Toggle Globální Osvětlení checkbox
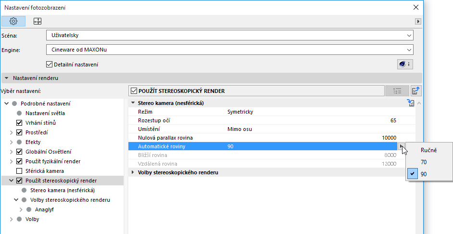Screen dimensions: 453x234 [x=19, y=152]
